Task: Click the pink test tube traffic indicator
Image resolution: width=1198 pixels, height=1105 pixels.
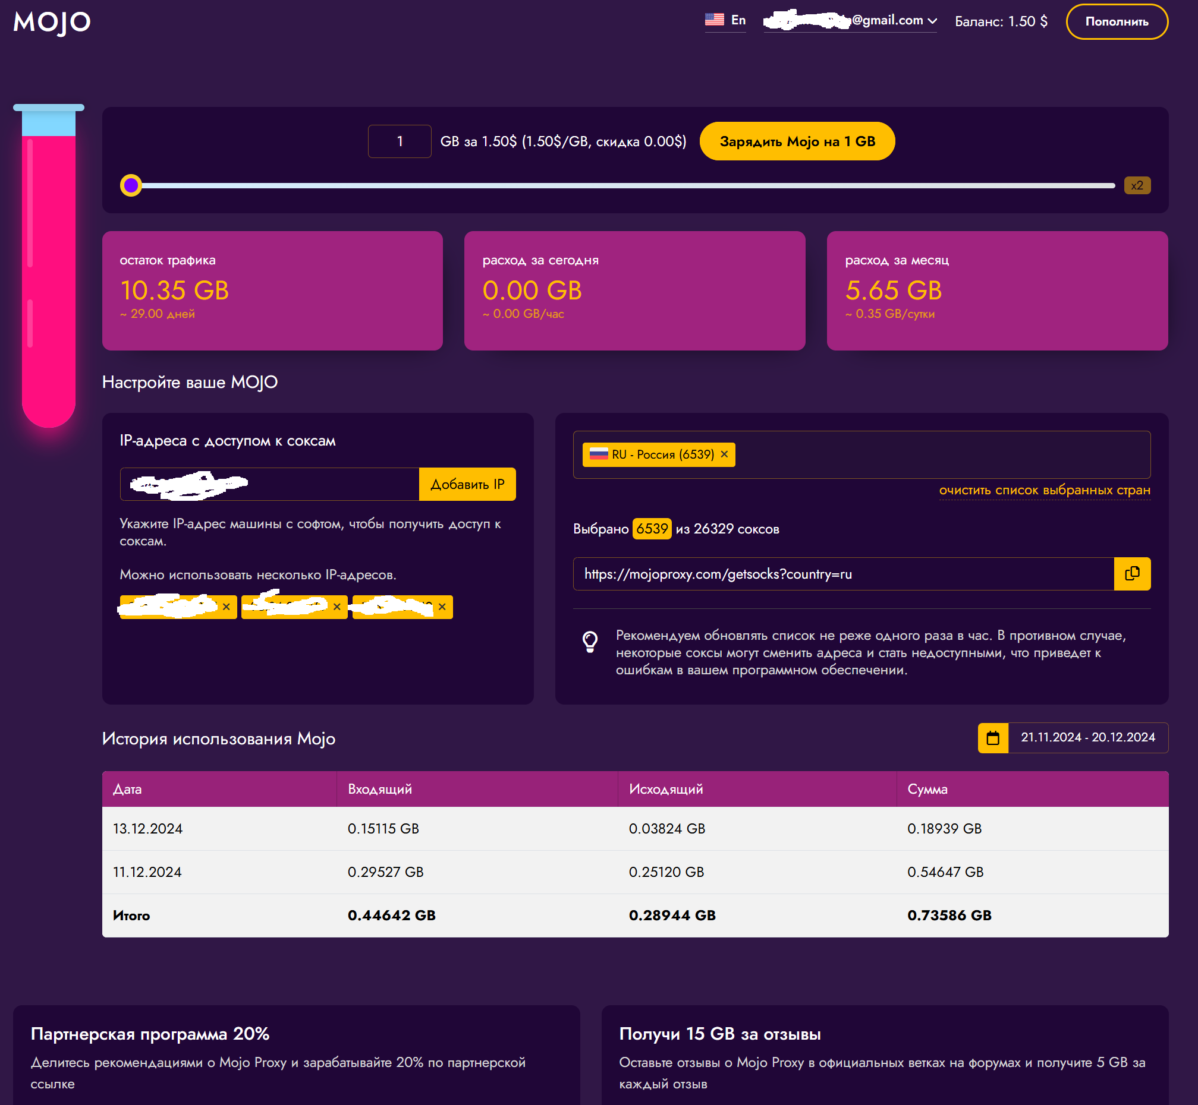Action: pyautogui.click(x=49, y=266)
